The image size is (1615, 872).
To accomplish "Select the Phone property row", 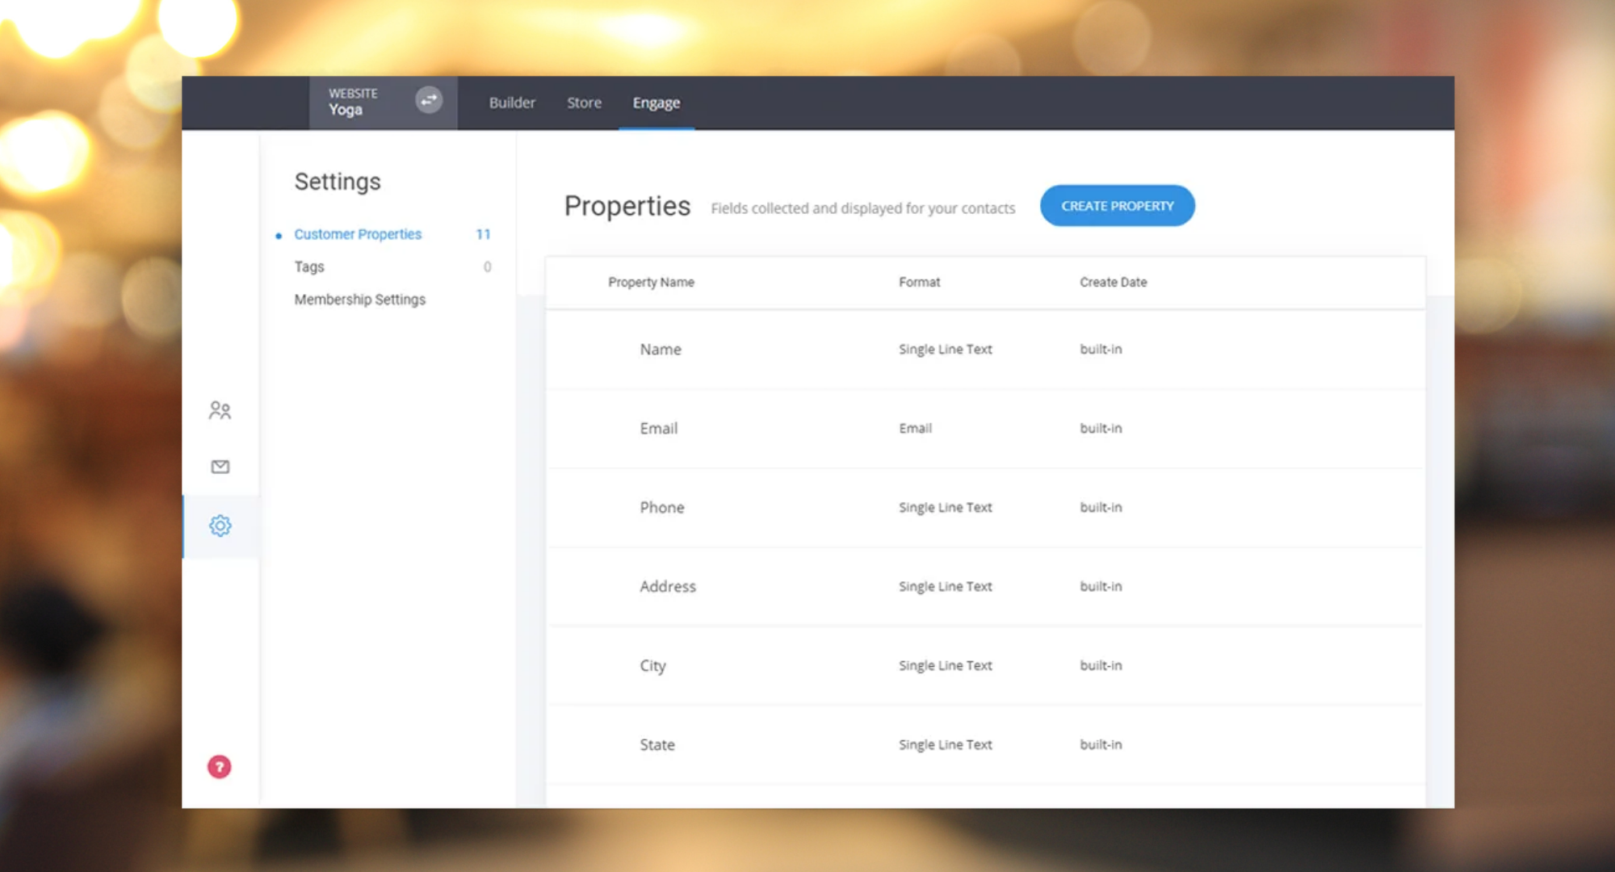I will (662, 507).
